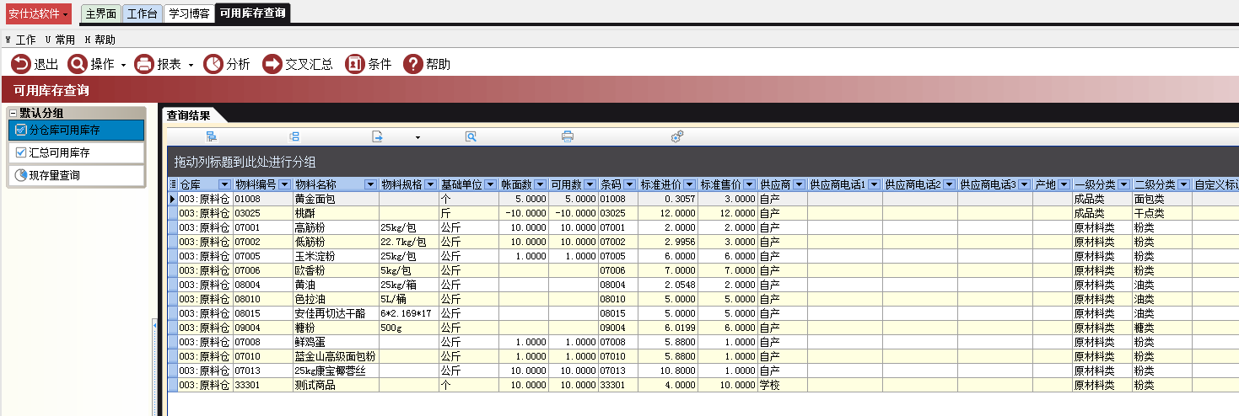
Task: Click the 6*2.169*17 specification cell
Action: (x=408, y=313)
